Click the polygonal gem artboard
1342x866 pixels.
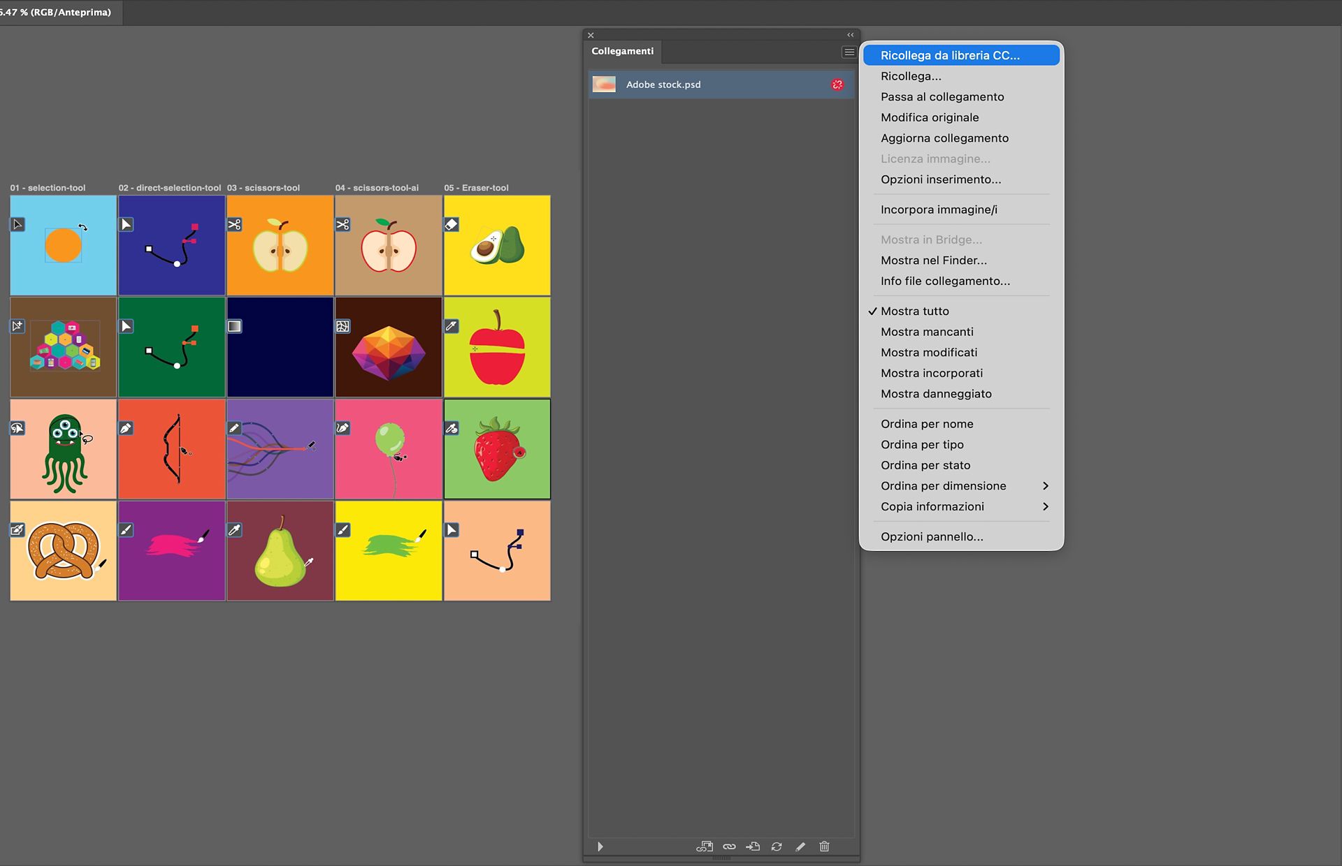pyautogui.click(x=389, y=347)
